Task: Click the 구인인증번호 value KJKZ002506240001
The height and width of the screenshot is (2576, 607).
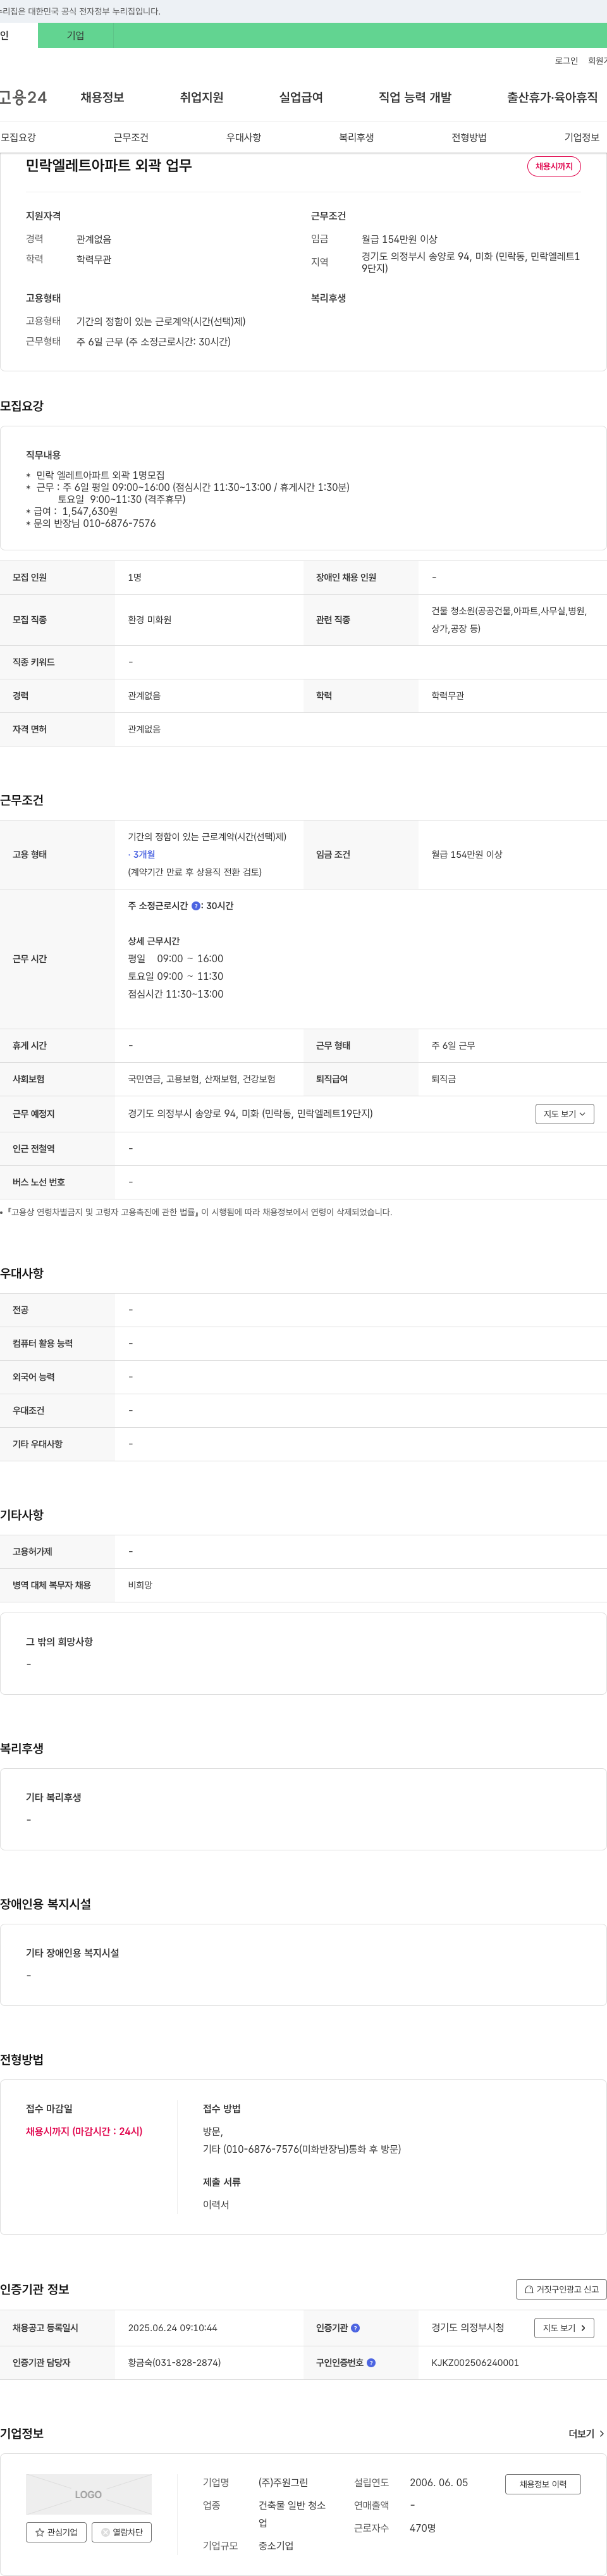Action: [475, 2363]
